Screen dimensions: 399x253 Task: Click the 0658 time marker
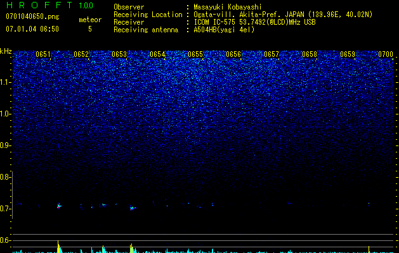point(310,54)
